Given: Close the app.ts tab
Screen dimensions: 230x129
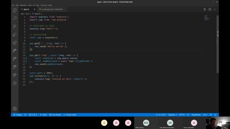Looking at the screenshot, I should (x=34, y=9).
